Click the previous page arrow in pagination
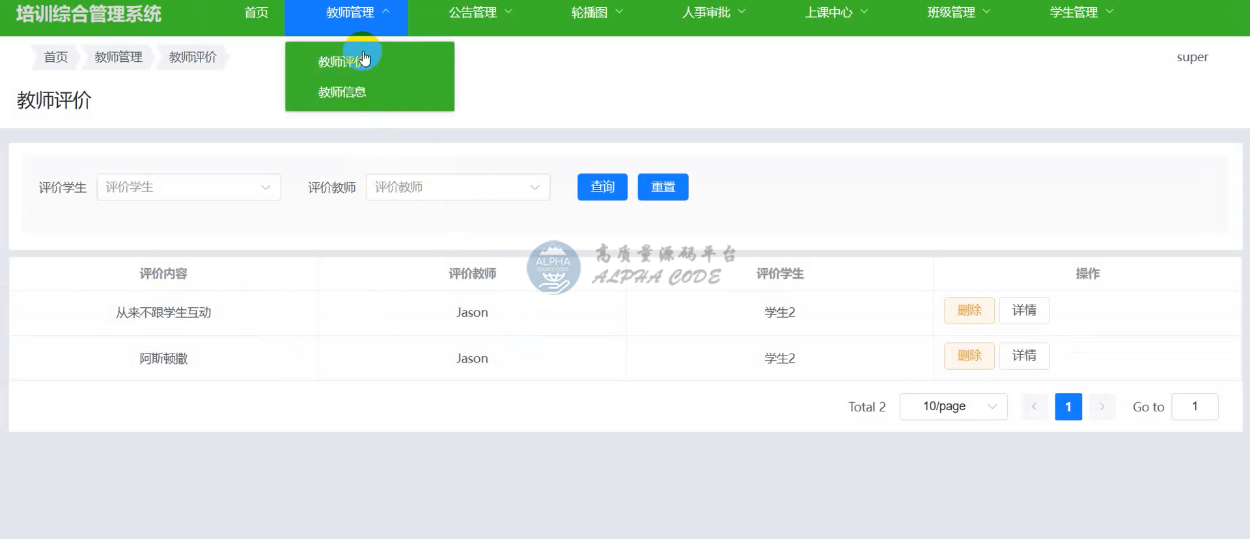The image size is (1250, 539). 1034,407
